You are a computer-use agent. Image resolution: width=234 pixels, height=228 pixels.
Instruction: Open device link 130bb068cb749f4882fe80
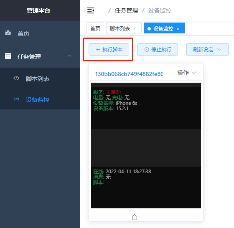[x=129, y=74]
